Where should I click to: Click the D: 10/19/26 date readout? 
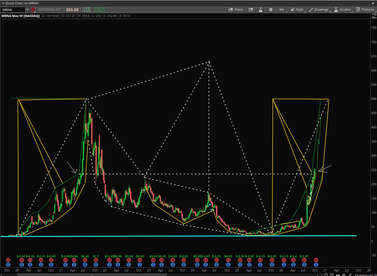tap(51, 16)
